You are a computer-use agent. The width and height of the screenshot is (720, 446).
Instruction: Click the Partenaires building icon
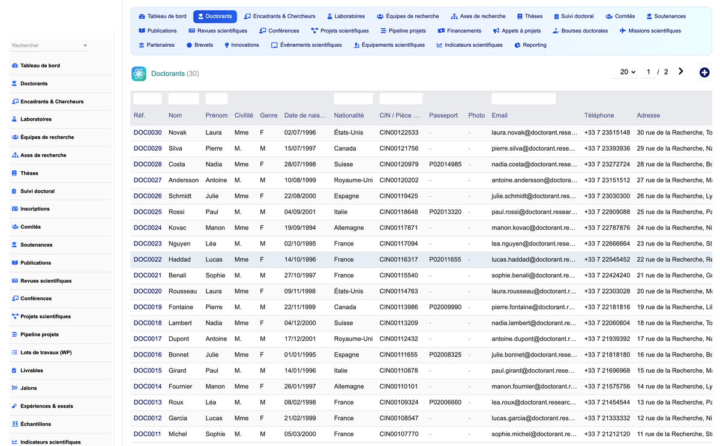pyautogui.click(x=142, y=45)
